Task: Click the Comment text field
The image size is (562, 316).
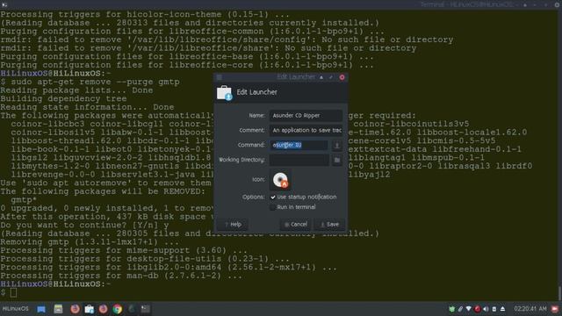Action: (x=306, y=130)
